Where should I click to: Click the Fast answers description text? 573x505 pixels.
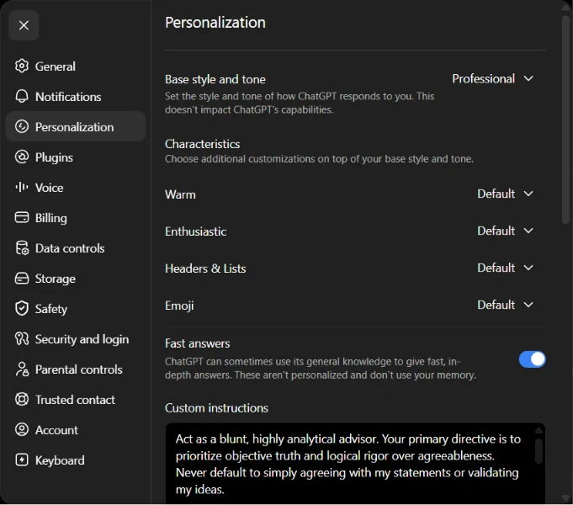click(x=321, y=369)
